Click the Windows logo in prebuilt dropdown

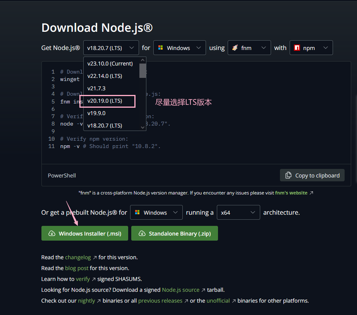click(x=137, y=212)
